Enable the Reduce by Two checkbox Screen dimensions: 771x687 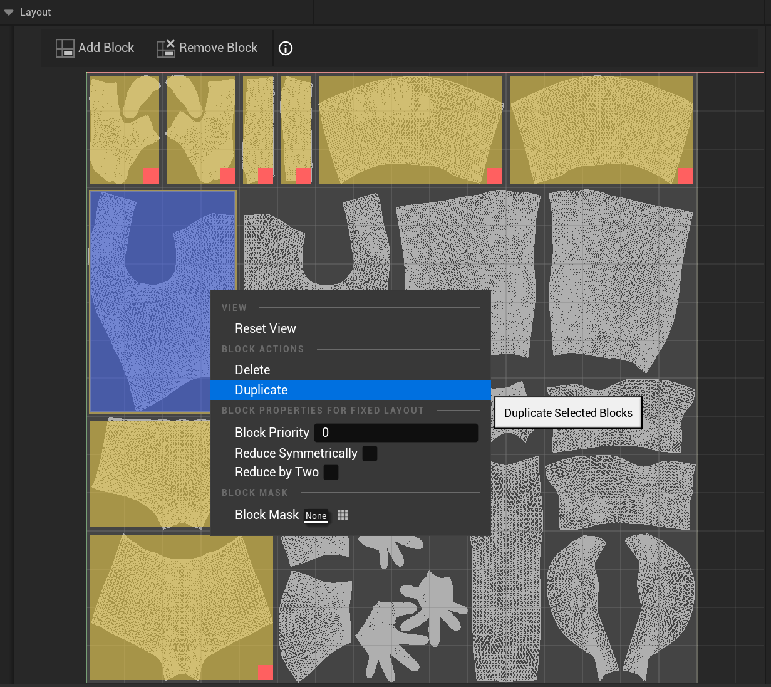(331, 472)
